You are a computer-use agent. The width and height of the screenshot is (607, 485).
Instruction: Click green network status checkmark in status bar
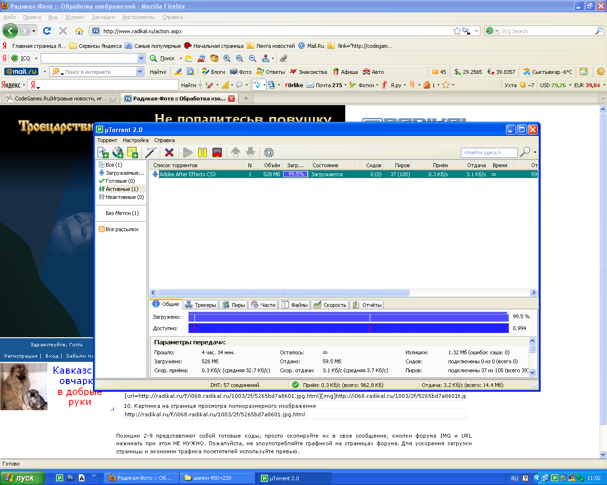point(295,385)
